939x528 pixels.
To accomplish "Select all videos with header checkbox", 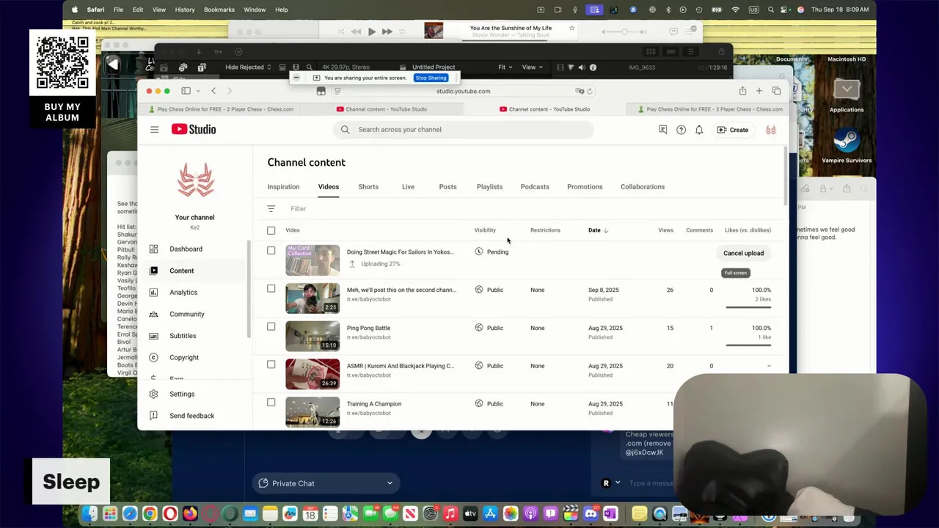I will pos(271,230).
